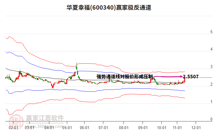This screenshot has width=213, height=132.
Task: Click the 07-01 date axis label
Action: 103,128
